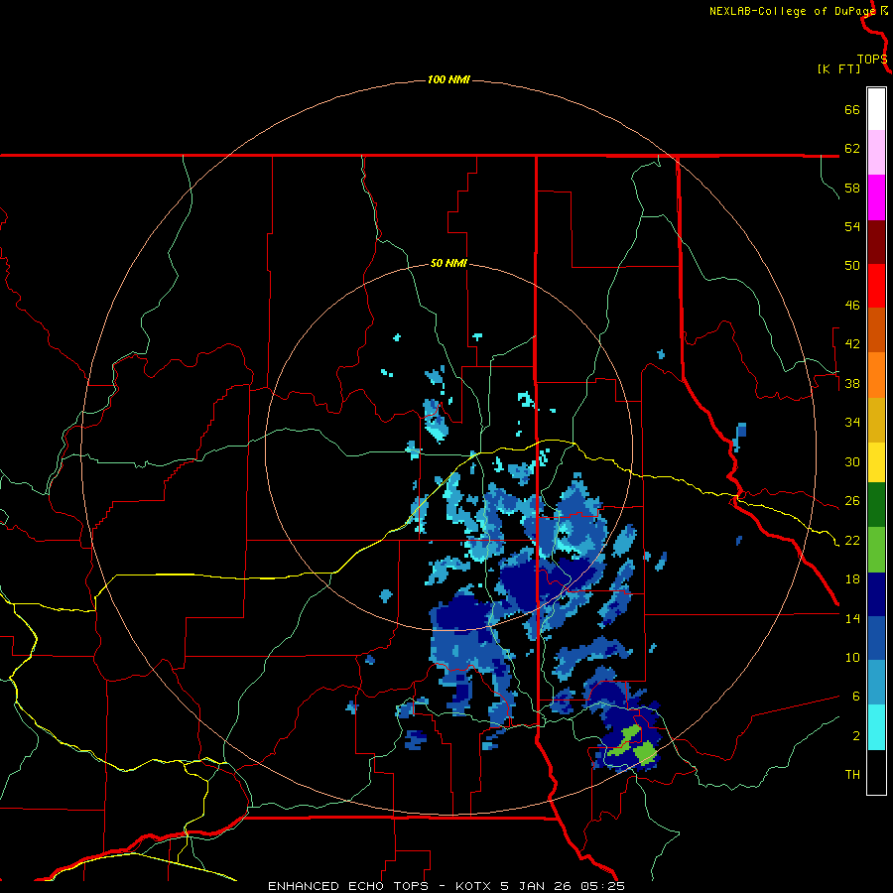
Task: Click the TH threshold legend label
Action: pos(852,775)
